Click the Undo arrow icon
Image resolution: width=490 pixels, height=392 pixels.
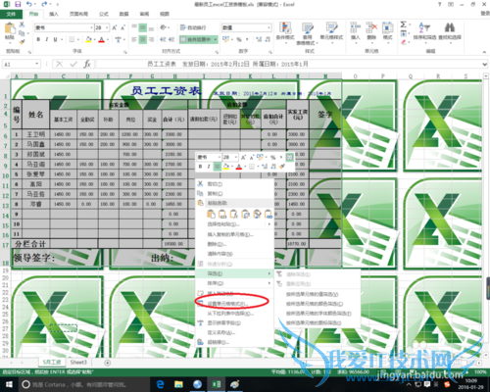pyautogui.click(x=28, y=4)
